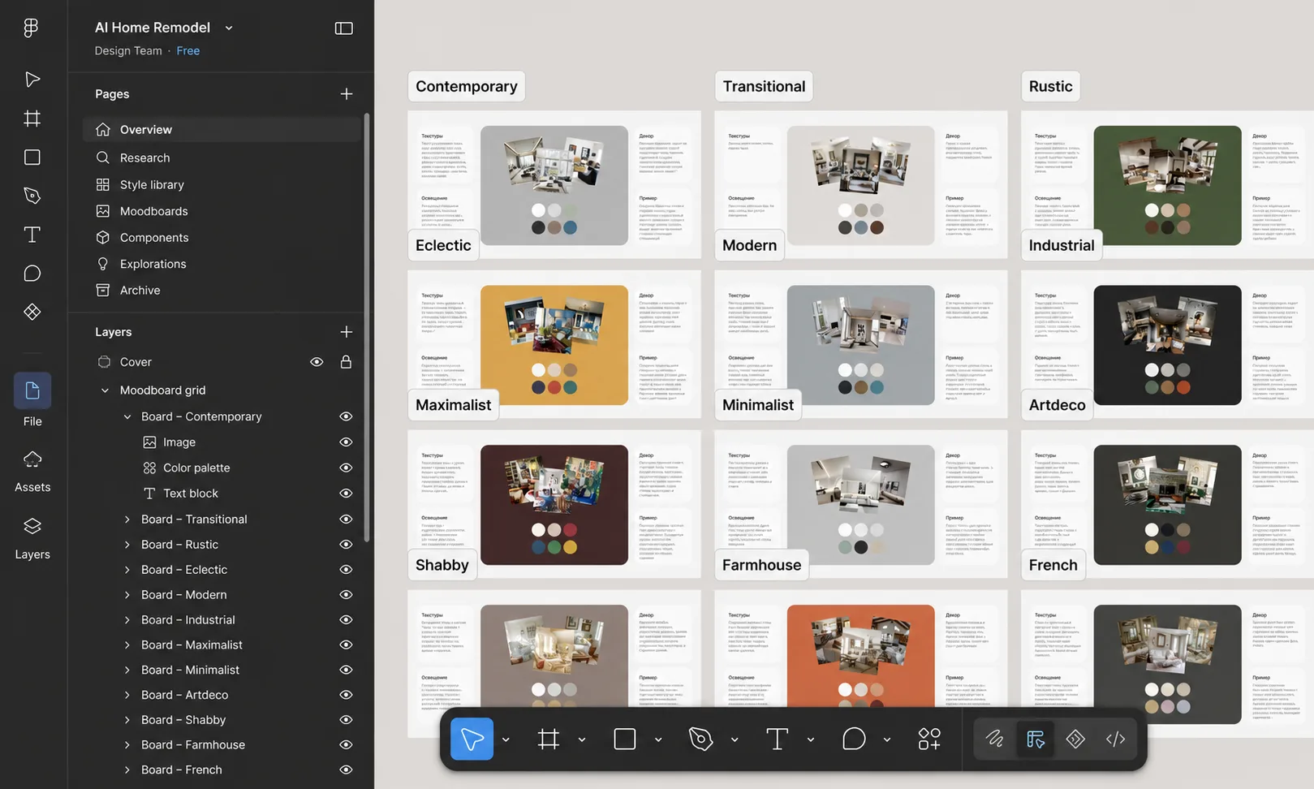Screen dimensions: 1314x789
Task: Toggle visibility of Color palette layer
Action: tap(346, 468)
